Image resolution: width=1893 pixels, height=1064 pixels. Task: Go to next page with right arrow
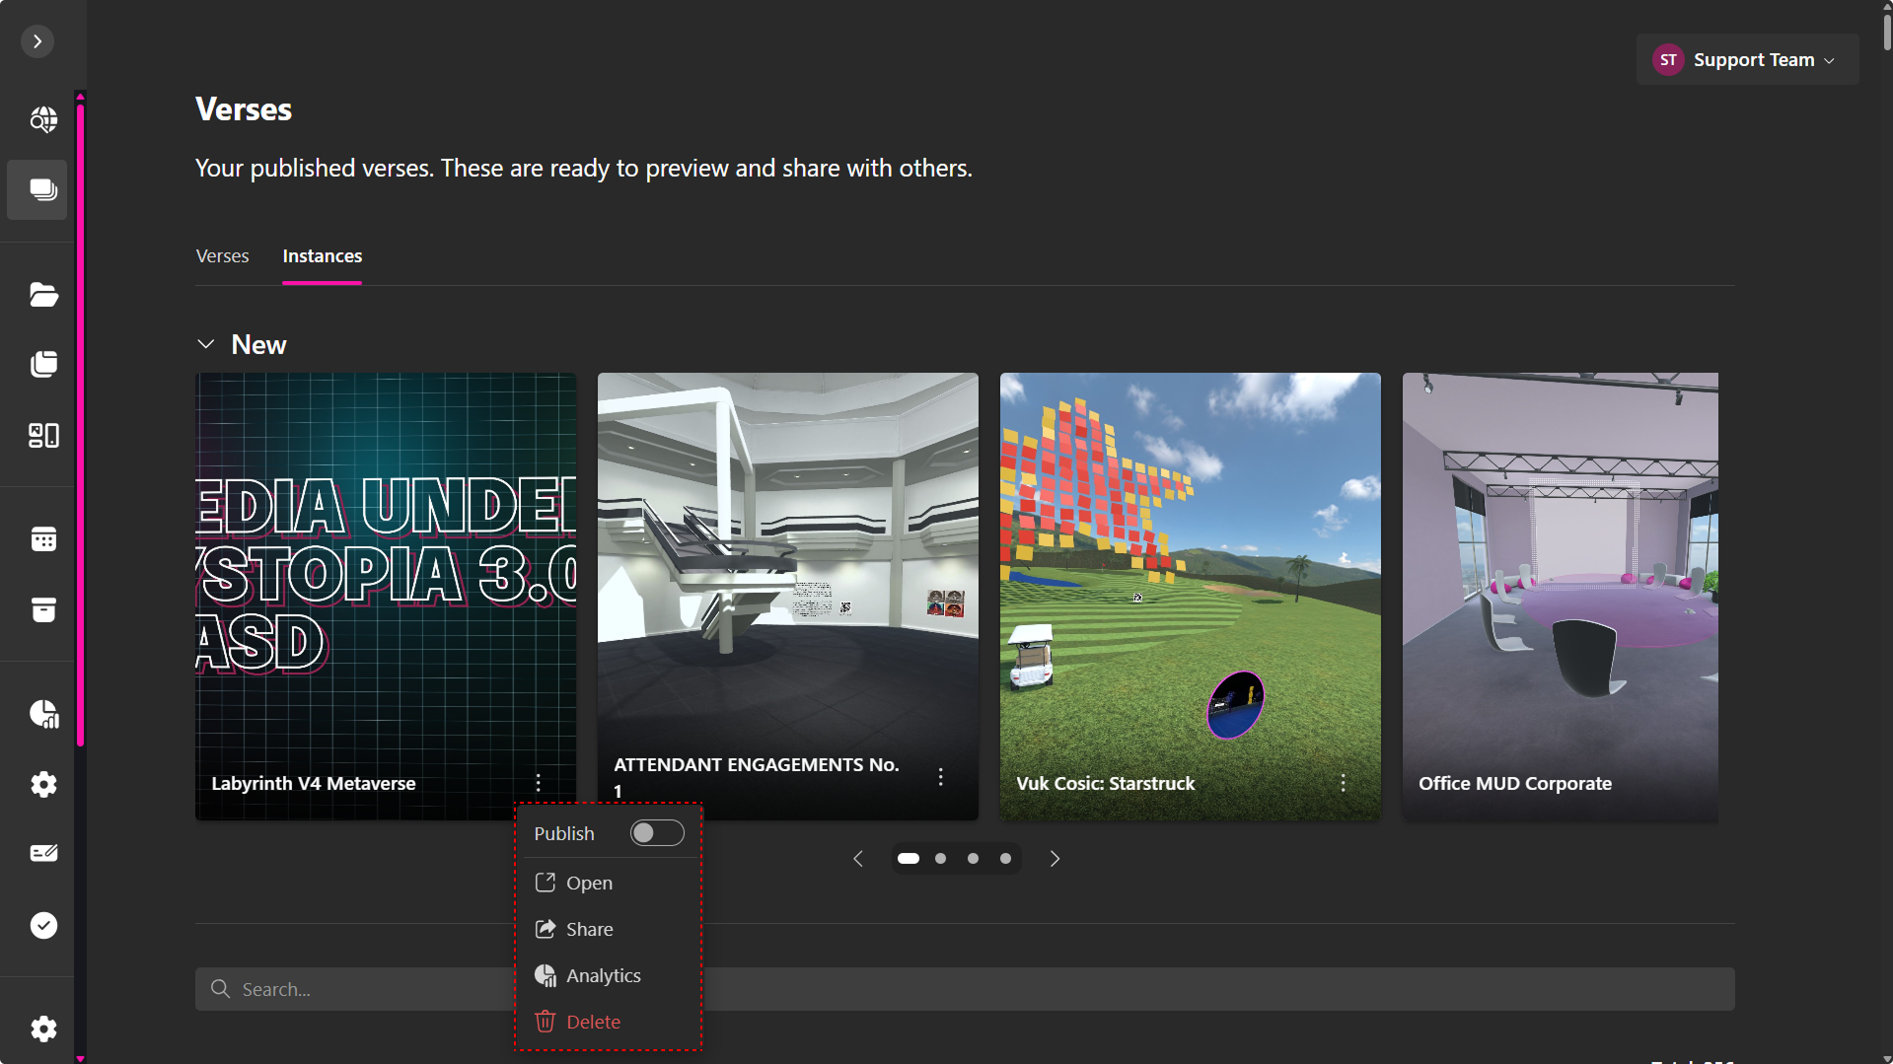pyautogui.click(x=1054, y=858)
